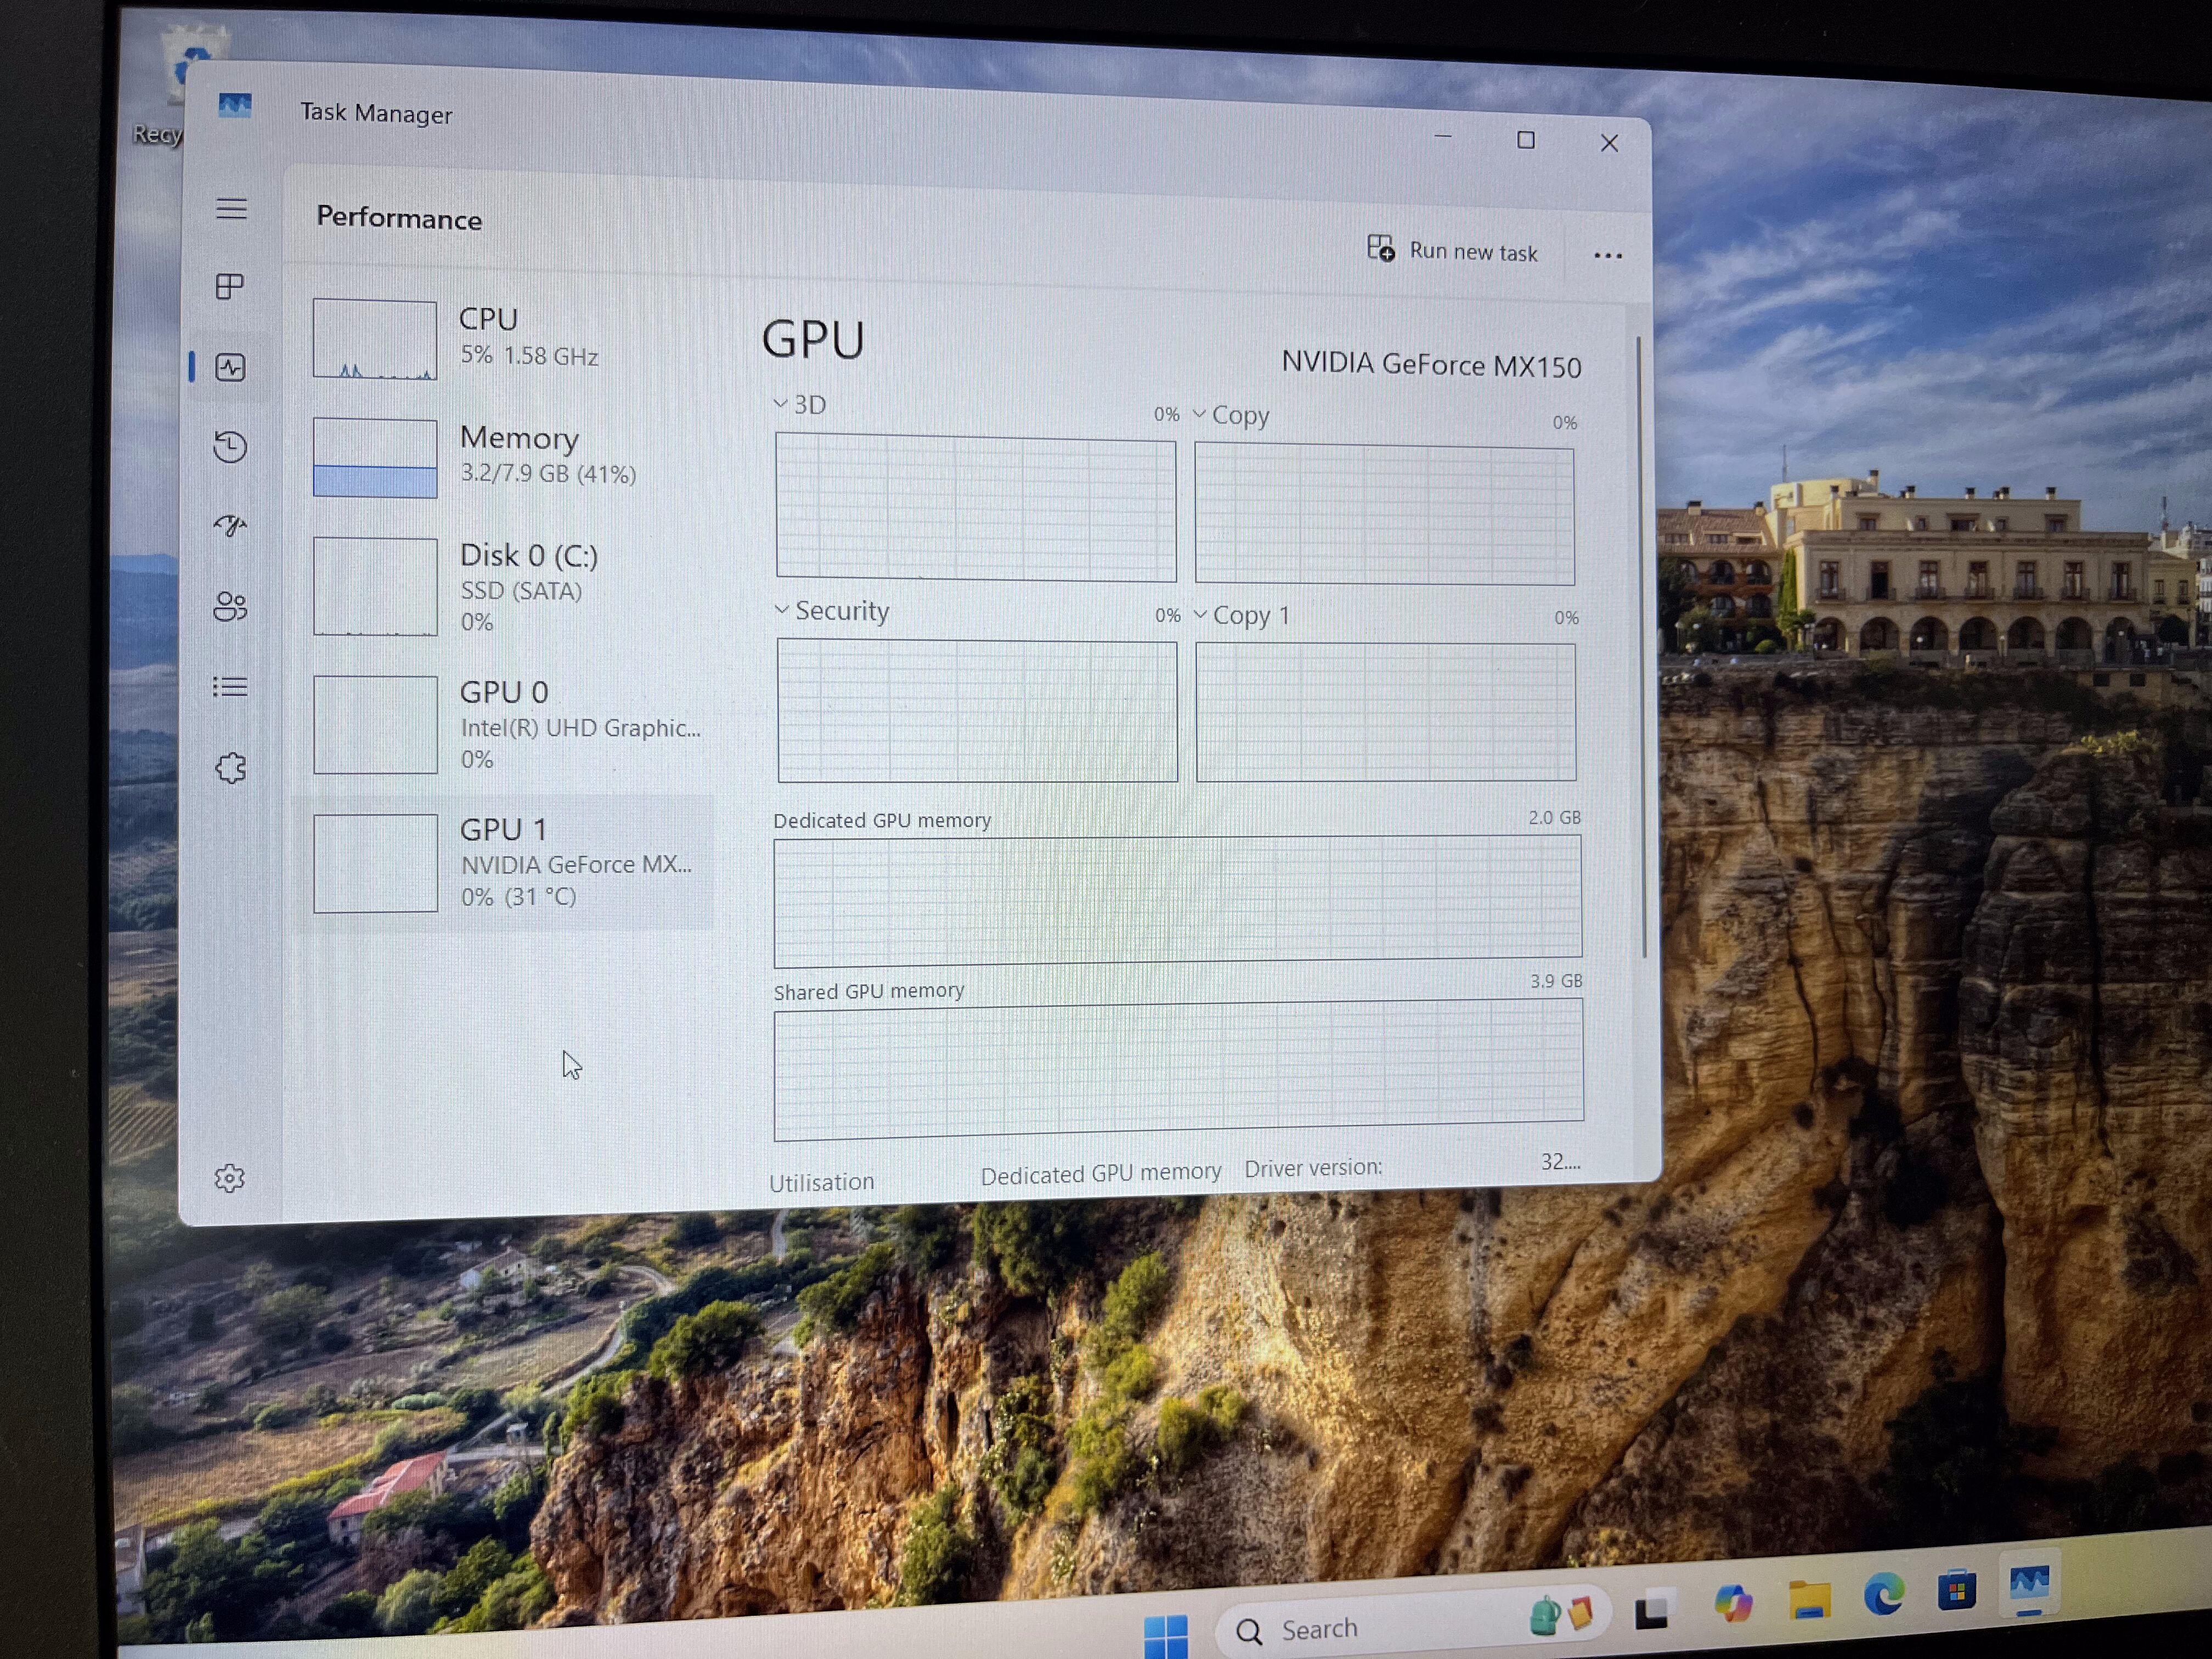The width and height of the screenshot is (2212, 1659).
Task: Click the Disk 0 mini graph thumbnail
Action: [375, 586]
